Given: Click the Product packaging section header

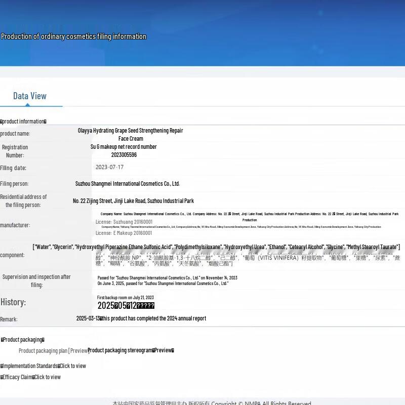Looking at the screenshot, I should point(23,340).
